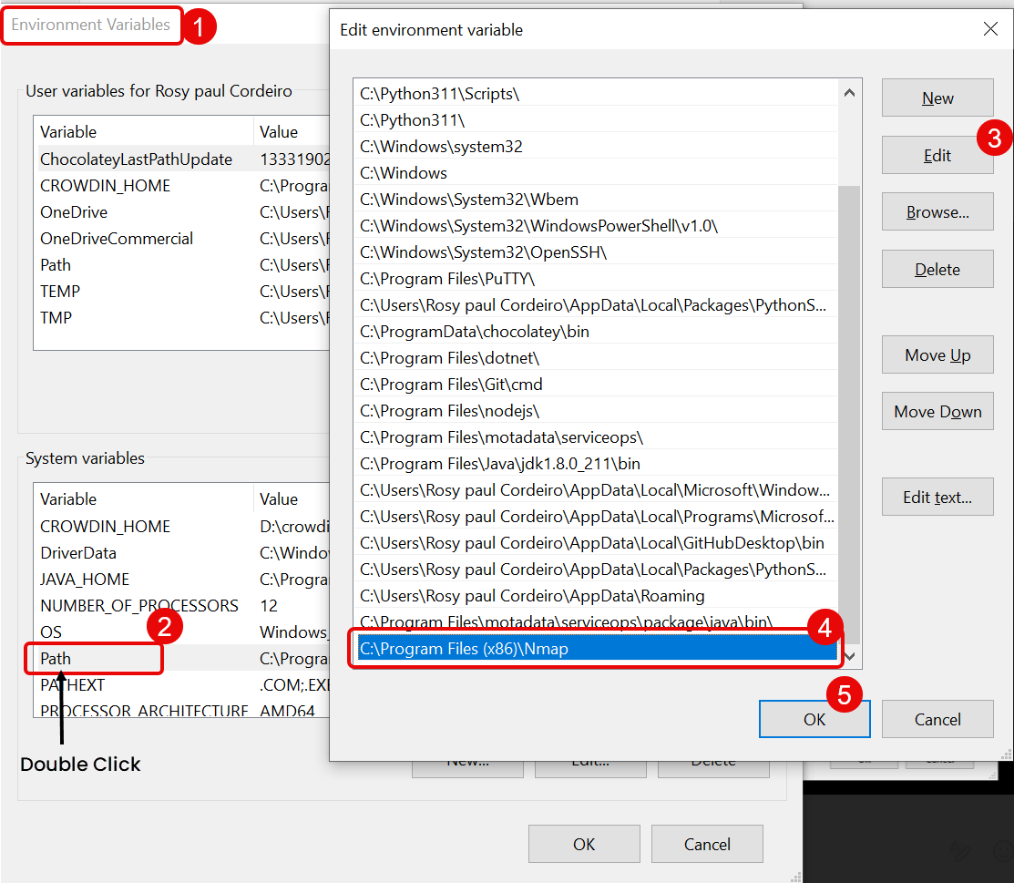
Task: Pick the TEMP user variable row
Action: tap(60, 292)
